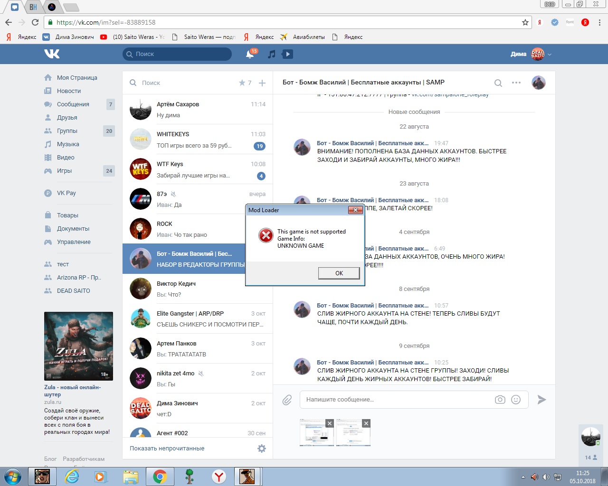Click Блог footer link
This screenshot has width=608, height=486.
pyautogui.click(x=50, y=459)
